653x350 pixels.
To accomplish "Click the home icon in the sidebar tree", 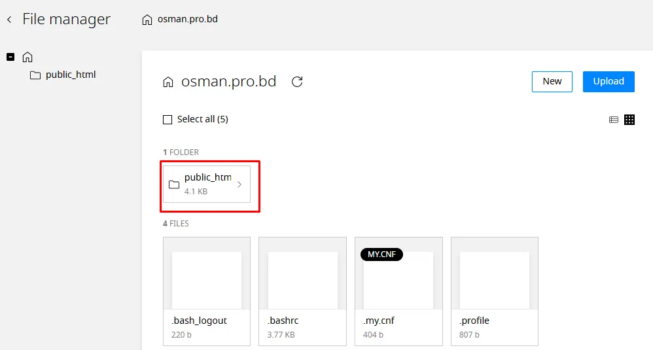I will [27, 57].
